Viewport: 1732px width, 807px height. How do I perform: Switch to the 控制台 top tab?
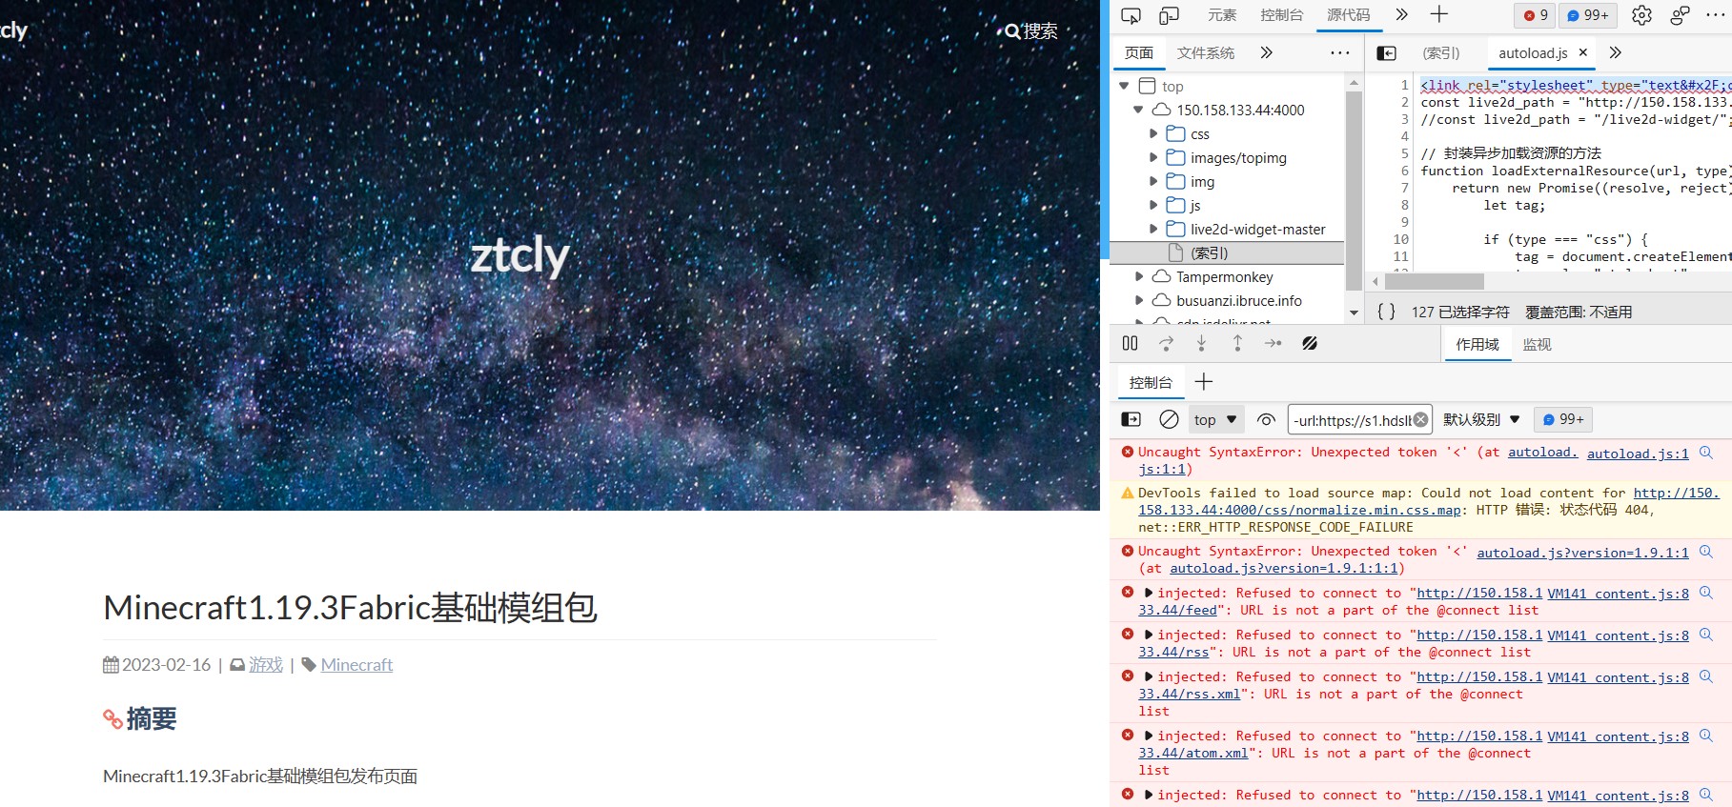[x=1282, y=15]
